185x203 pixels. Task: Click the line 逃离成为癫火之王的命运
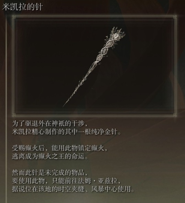point(50,157)
